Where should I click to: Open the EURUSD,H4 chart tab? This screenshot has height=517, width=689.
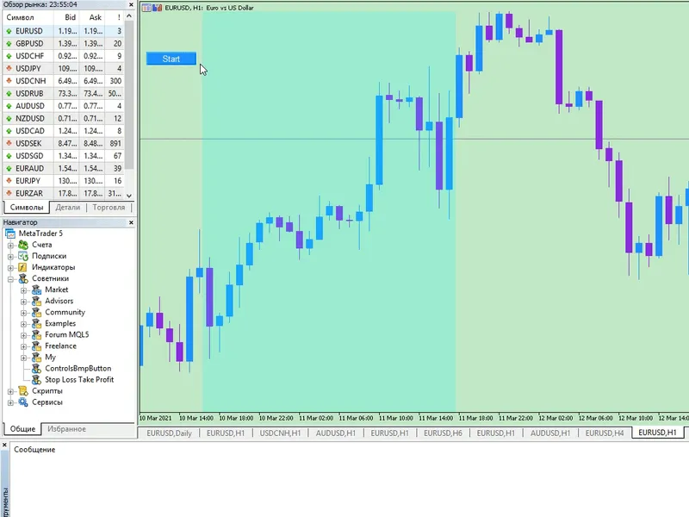[605, 433]
